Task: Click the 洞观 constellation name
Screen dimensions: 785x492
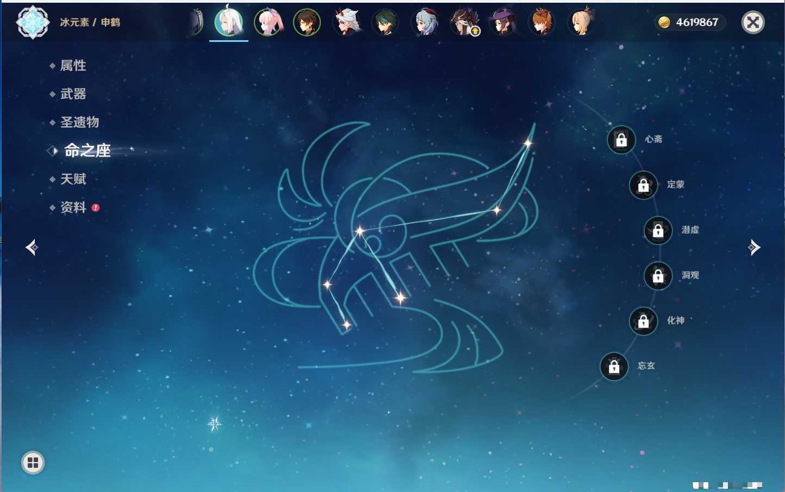Action: [690, 275]
